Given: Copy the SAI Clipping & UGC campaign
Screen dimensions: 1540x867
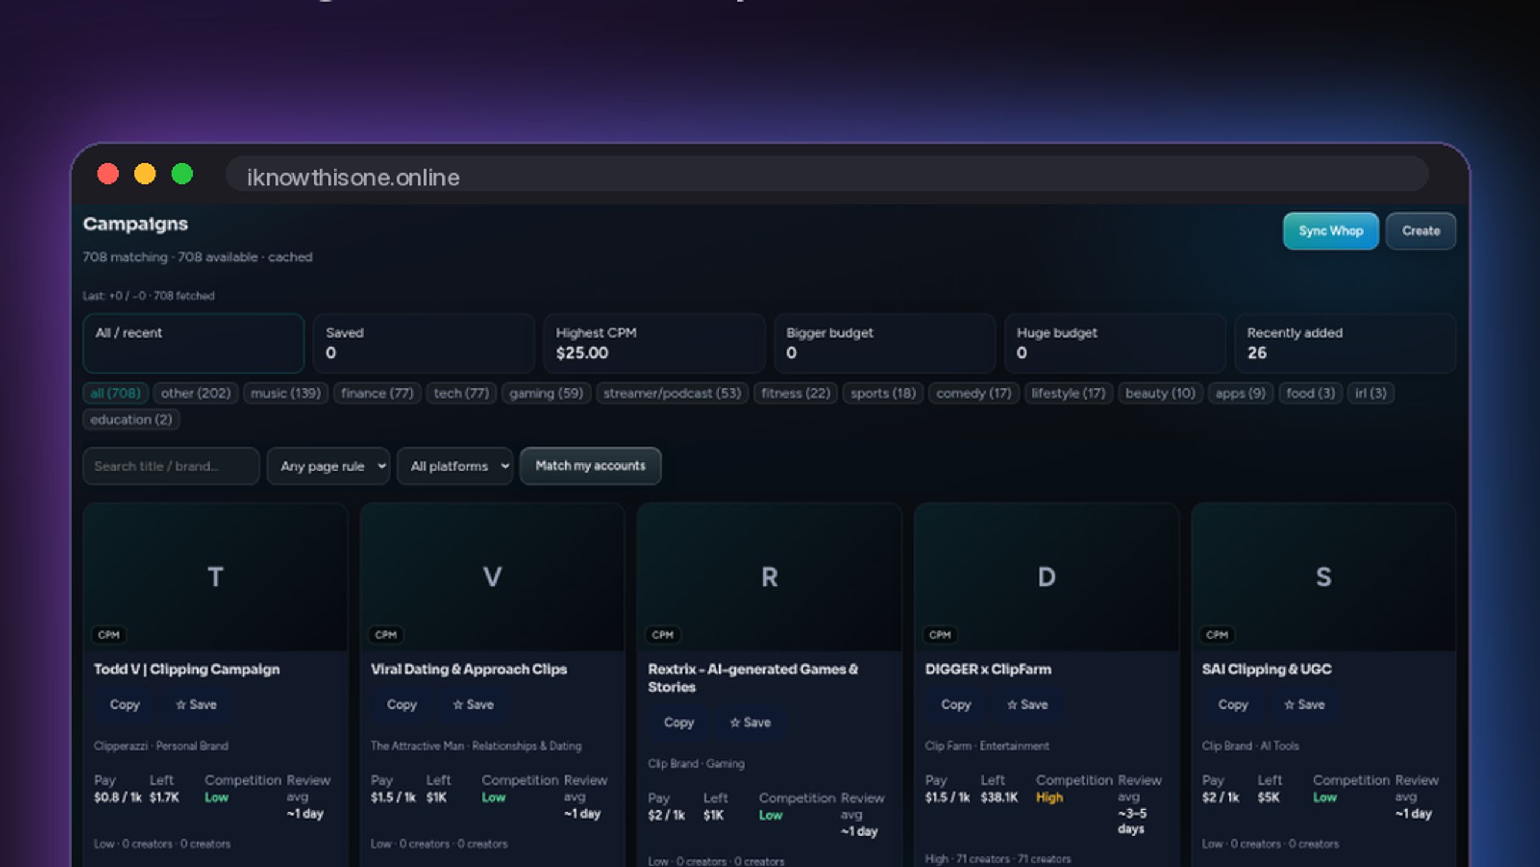Looking at the screenshot, I should (x=1233, y=704).
